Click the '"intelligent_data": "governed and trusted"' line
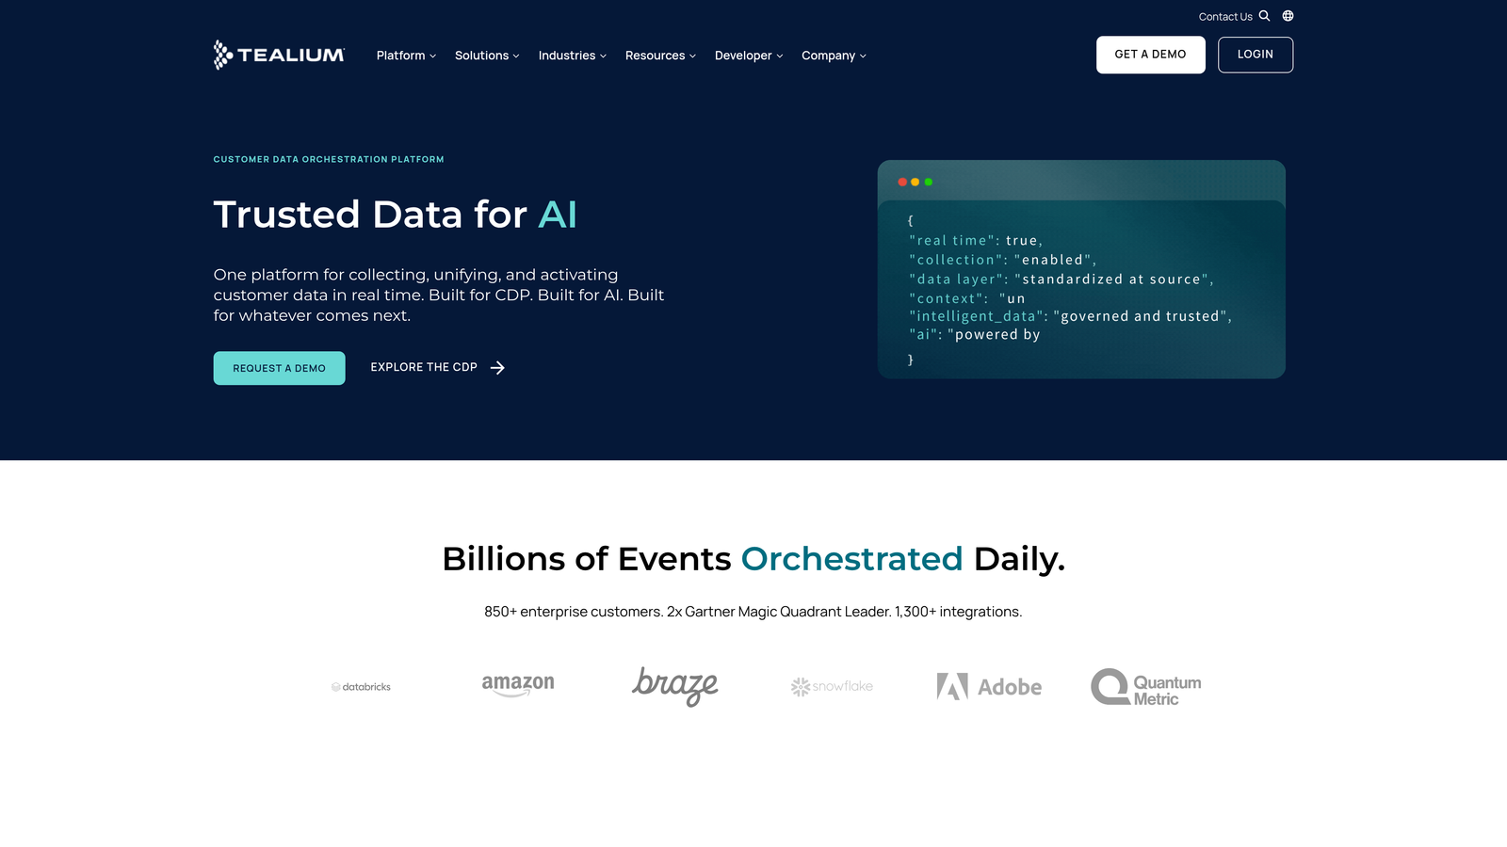 (x=1071, y=316)
